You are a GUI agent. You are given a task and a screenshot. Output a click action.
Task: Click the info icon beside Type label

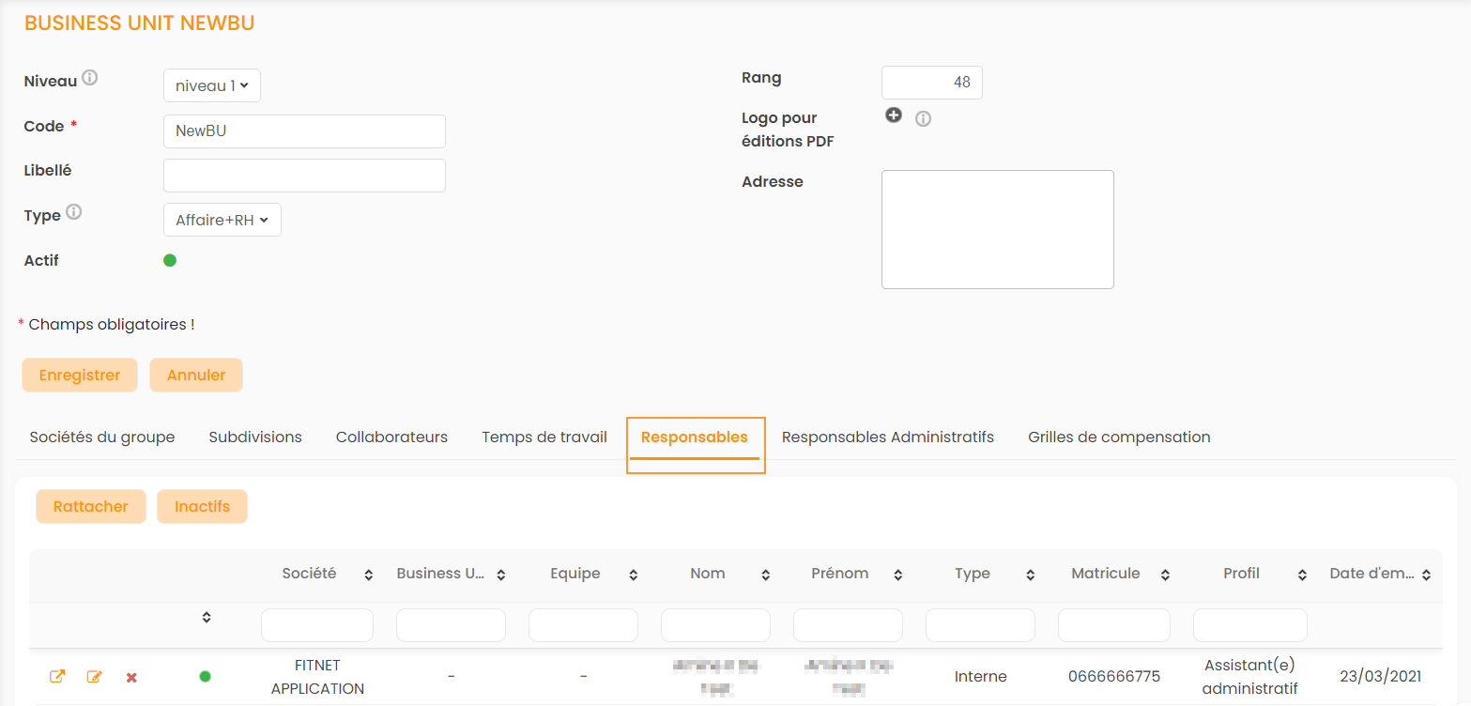tap(73, 212)
